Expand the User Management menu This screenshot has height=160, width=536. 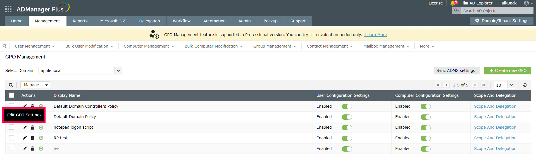(35, 46)
